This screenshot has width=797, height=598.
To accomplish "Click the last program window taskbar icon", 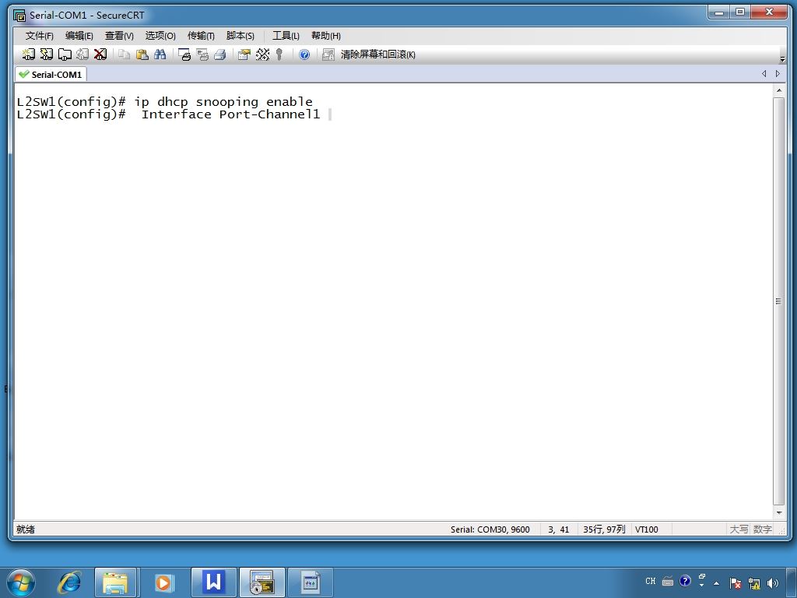I will (310, 582).
